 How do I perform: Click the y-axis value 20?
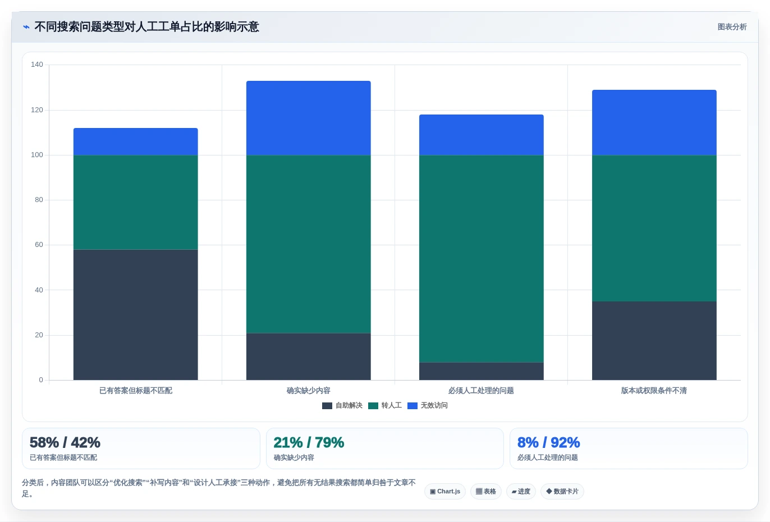[39, 335]
